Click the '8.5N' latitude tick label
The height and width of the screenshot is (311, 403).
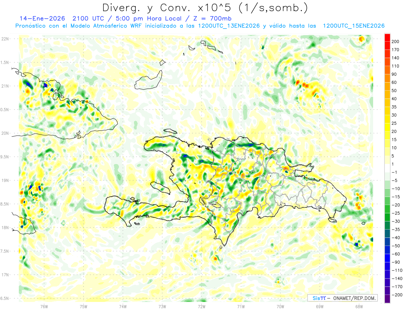tap(5, 204)
